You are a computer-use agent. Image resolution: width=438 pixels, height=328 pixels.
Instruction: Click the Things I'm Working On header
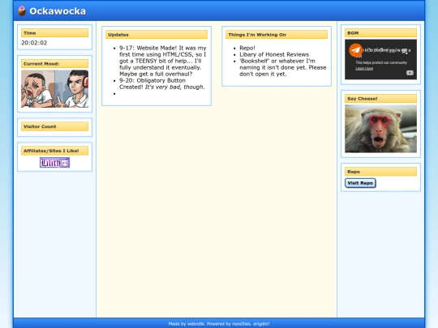277,35
